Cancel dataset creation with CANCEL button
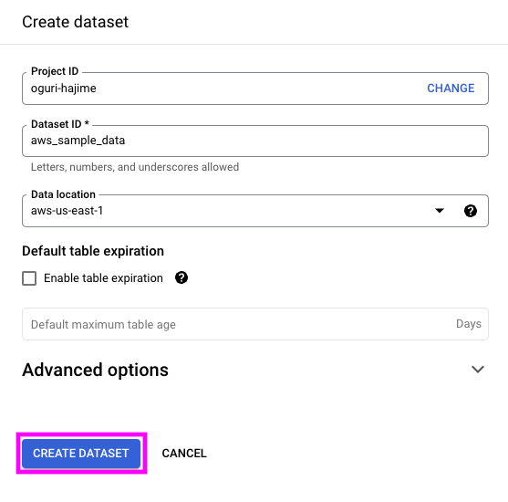Image resolution: width=508 pixels, height=502 pixels. click(x=184, y=454)
